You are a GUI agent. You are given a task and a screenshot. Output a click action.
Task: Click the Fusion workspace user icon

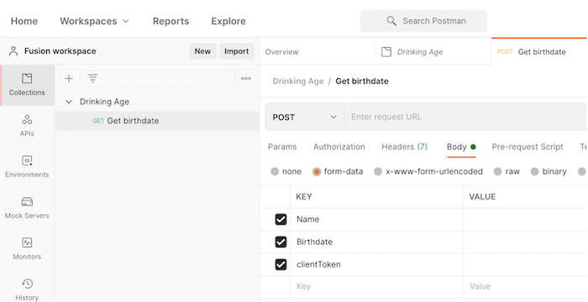(x=13, y=51)
